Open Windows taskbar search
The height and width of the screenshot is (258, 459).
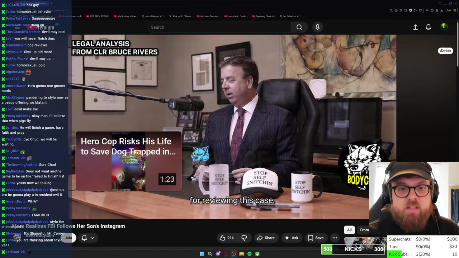[210, 254]
